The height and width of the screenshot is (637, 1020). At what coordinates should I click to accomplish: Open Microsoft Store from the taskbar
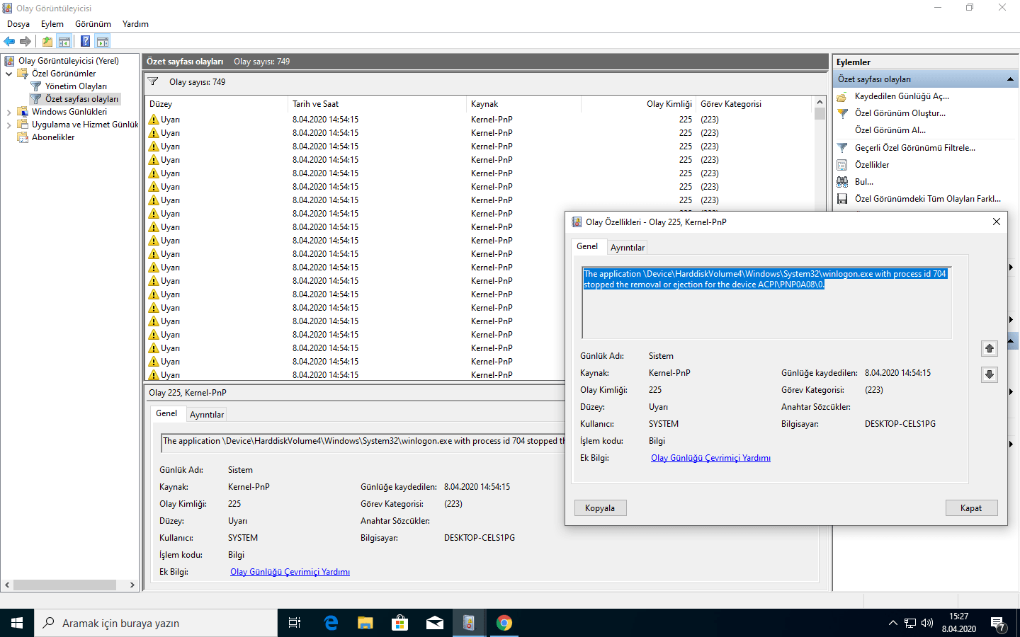coord(399,623)
